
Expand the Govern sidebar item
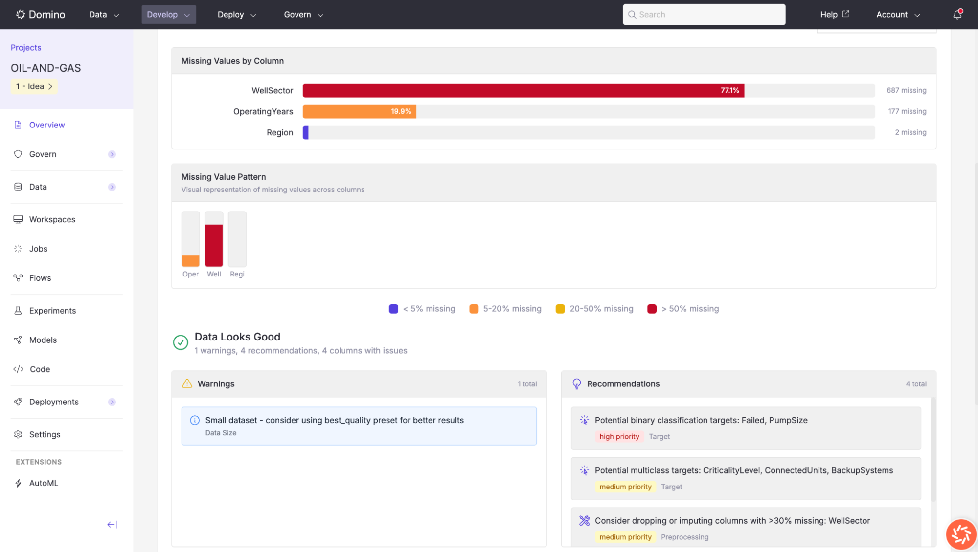pyautogui.click(x=112, y=154)
